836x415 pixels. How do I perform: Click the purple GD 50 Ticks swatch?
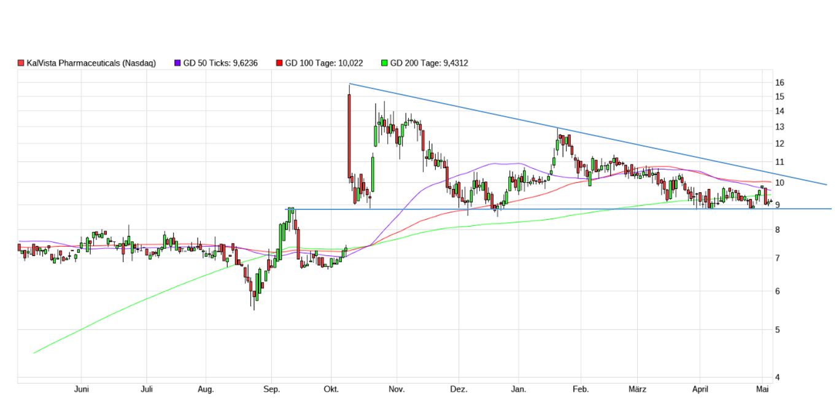(178, 63)
